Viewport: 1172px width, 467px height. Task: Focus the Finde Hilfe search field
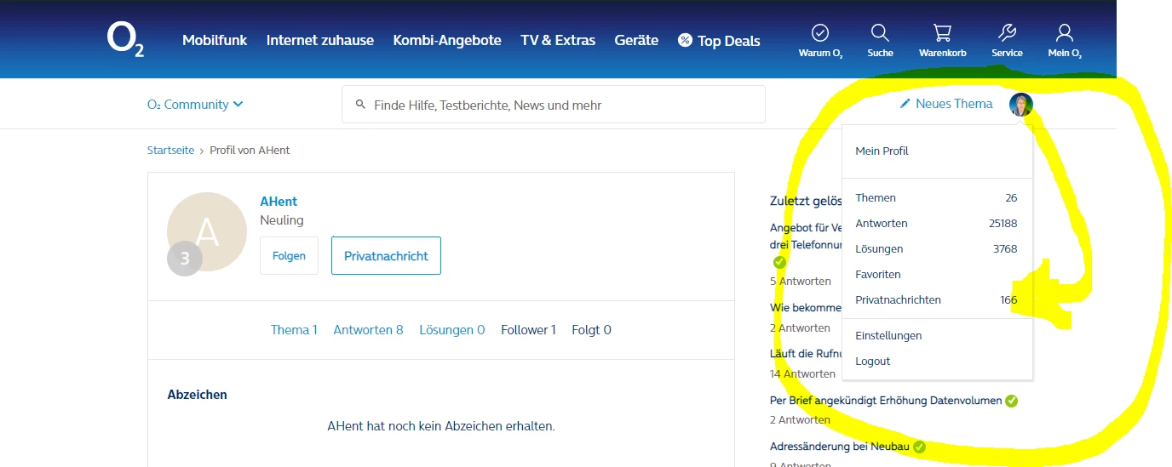tap(554, 105)
